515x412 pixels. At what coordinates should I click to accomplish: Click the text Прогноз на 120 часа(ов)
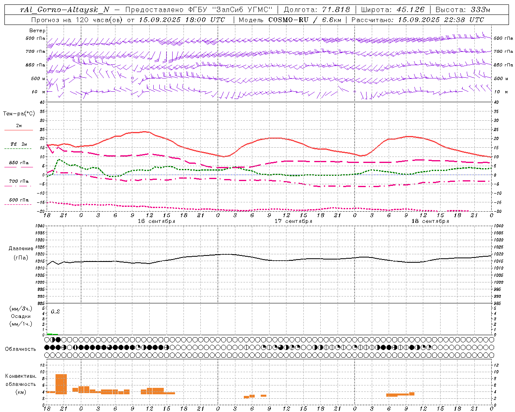point(77,20)
